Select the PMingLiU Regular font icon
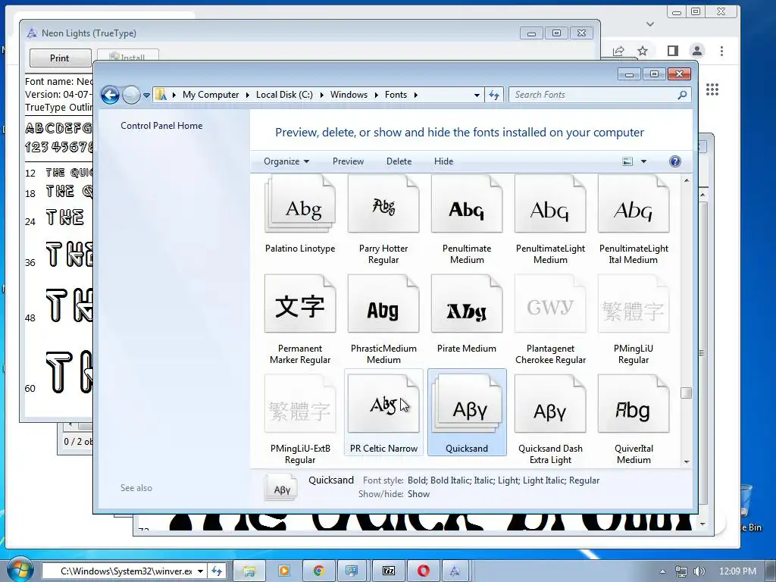 click(634, 304)
